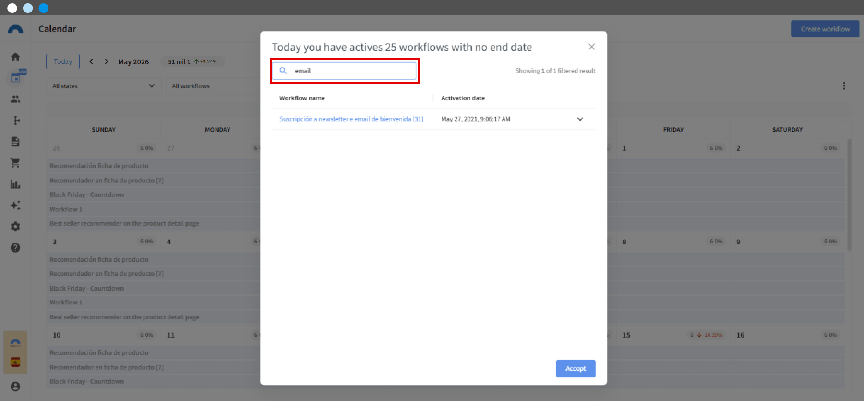Open Suscripción a newsletter e email link
Image resolution: width=864 pixels, height=401 pixels.
coord(351,119)
